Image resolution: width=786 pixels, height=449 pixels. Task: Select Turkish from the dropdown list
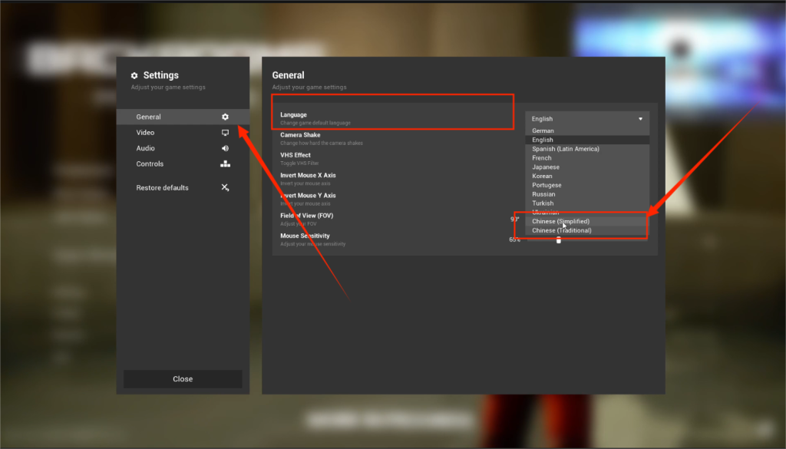coord(543,203)
